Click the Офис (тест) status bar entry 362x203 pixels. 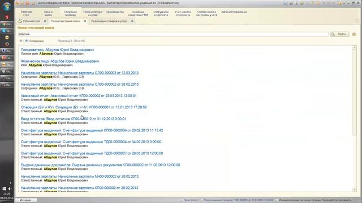189,200
